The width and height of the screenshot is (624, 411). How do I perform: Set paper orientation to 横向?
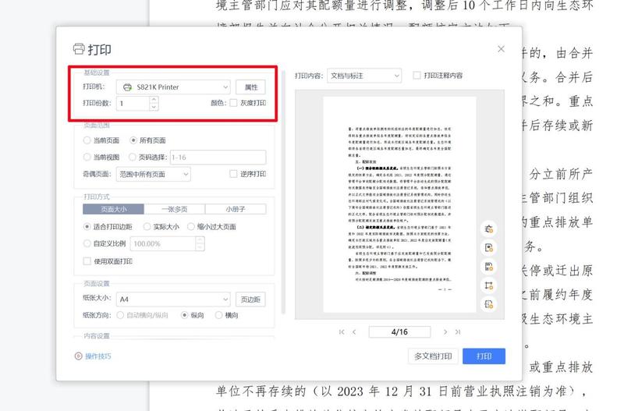coord(218,315)
